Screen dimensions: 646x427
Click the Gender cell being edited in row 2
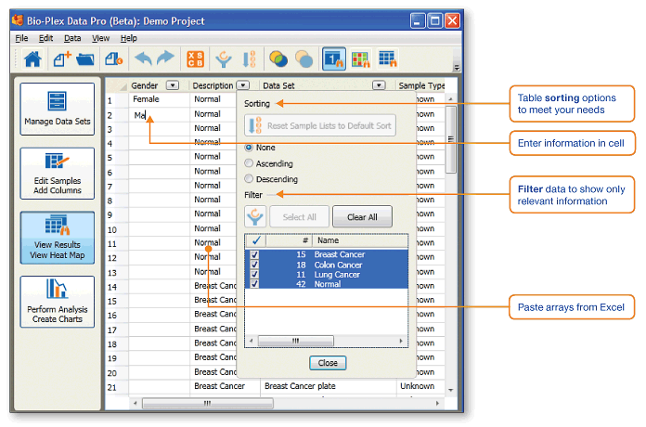click(159, 115)
